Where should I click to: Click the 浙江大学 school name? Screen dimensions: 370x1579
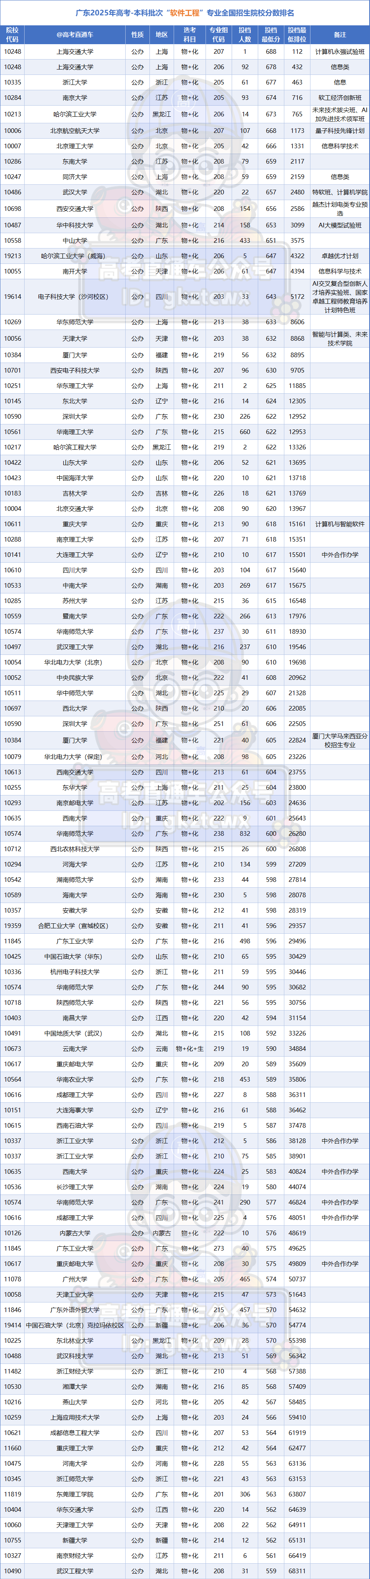point(75,82)
